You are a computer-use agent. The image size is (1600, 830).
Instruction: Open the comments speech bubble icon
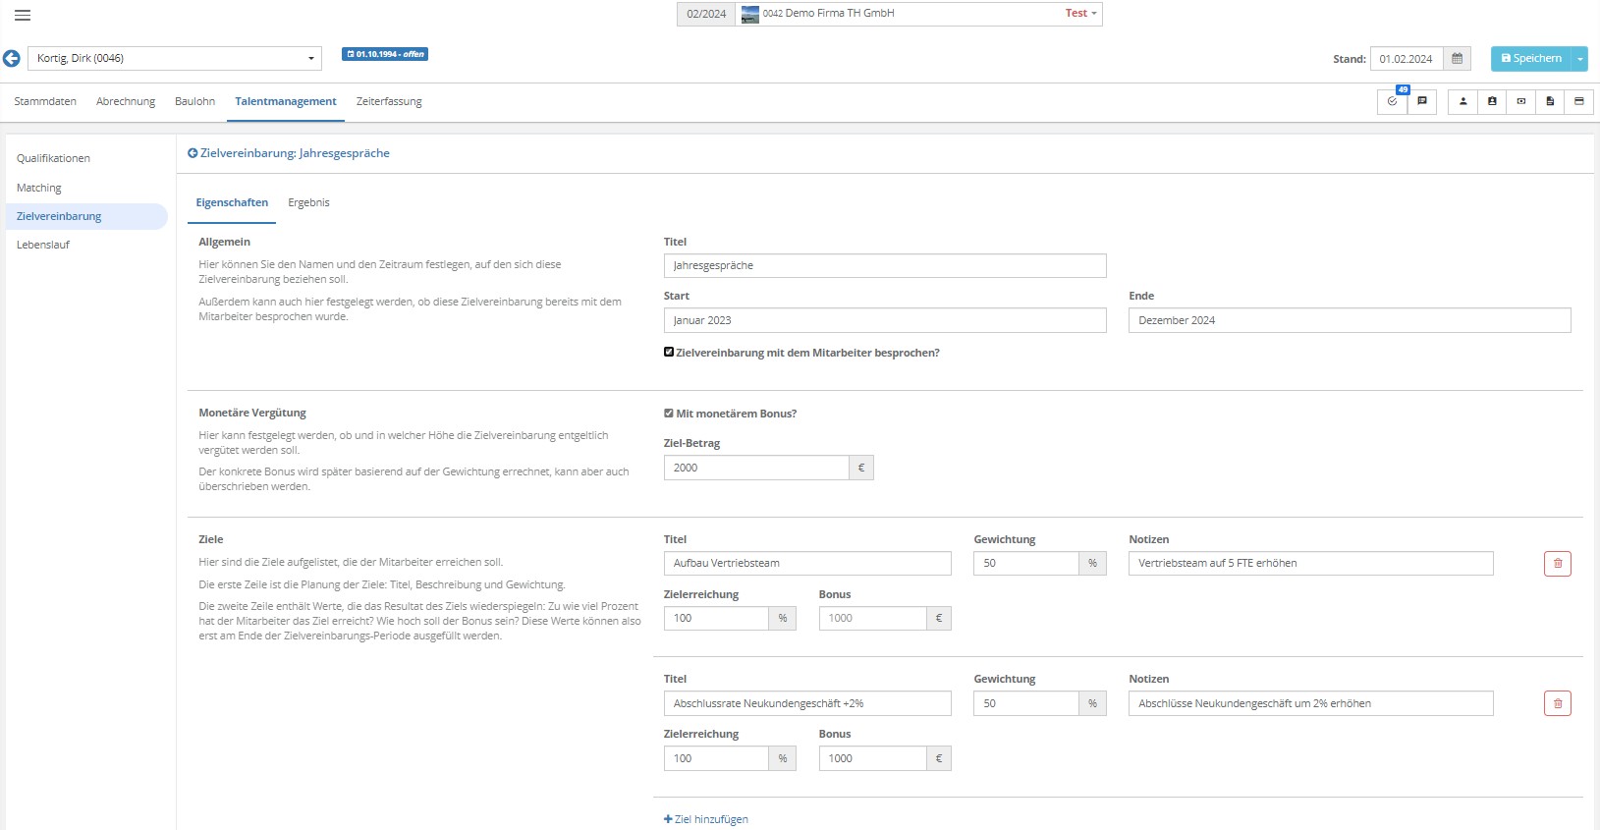pyautogui.click(x=1421, y=101)
